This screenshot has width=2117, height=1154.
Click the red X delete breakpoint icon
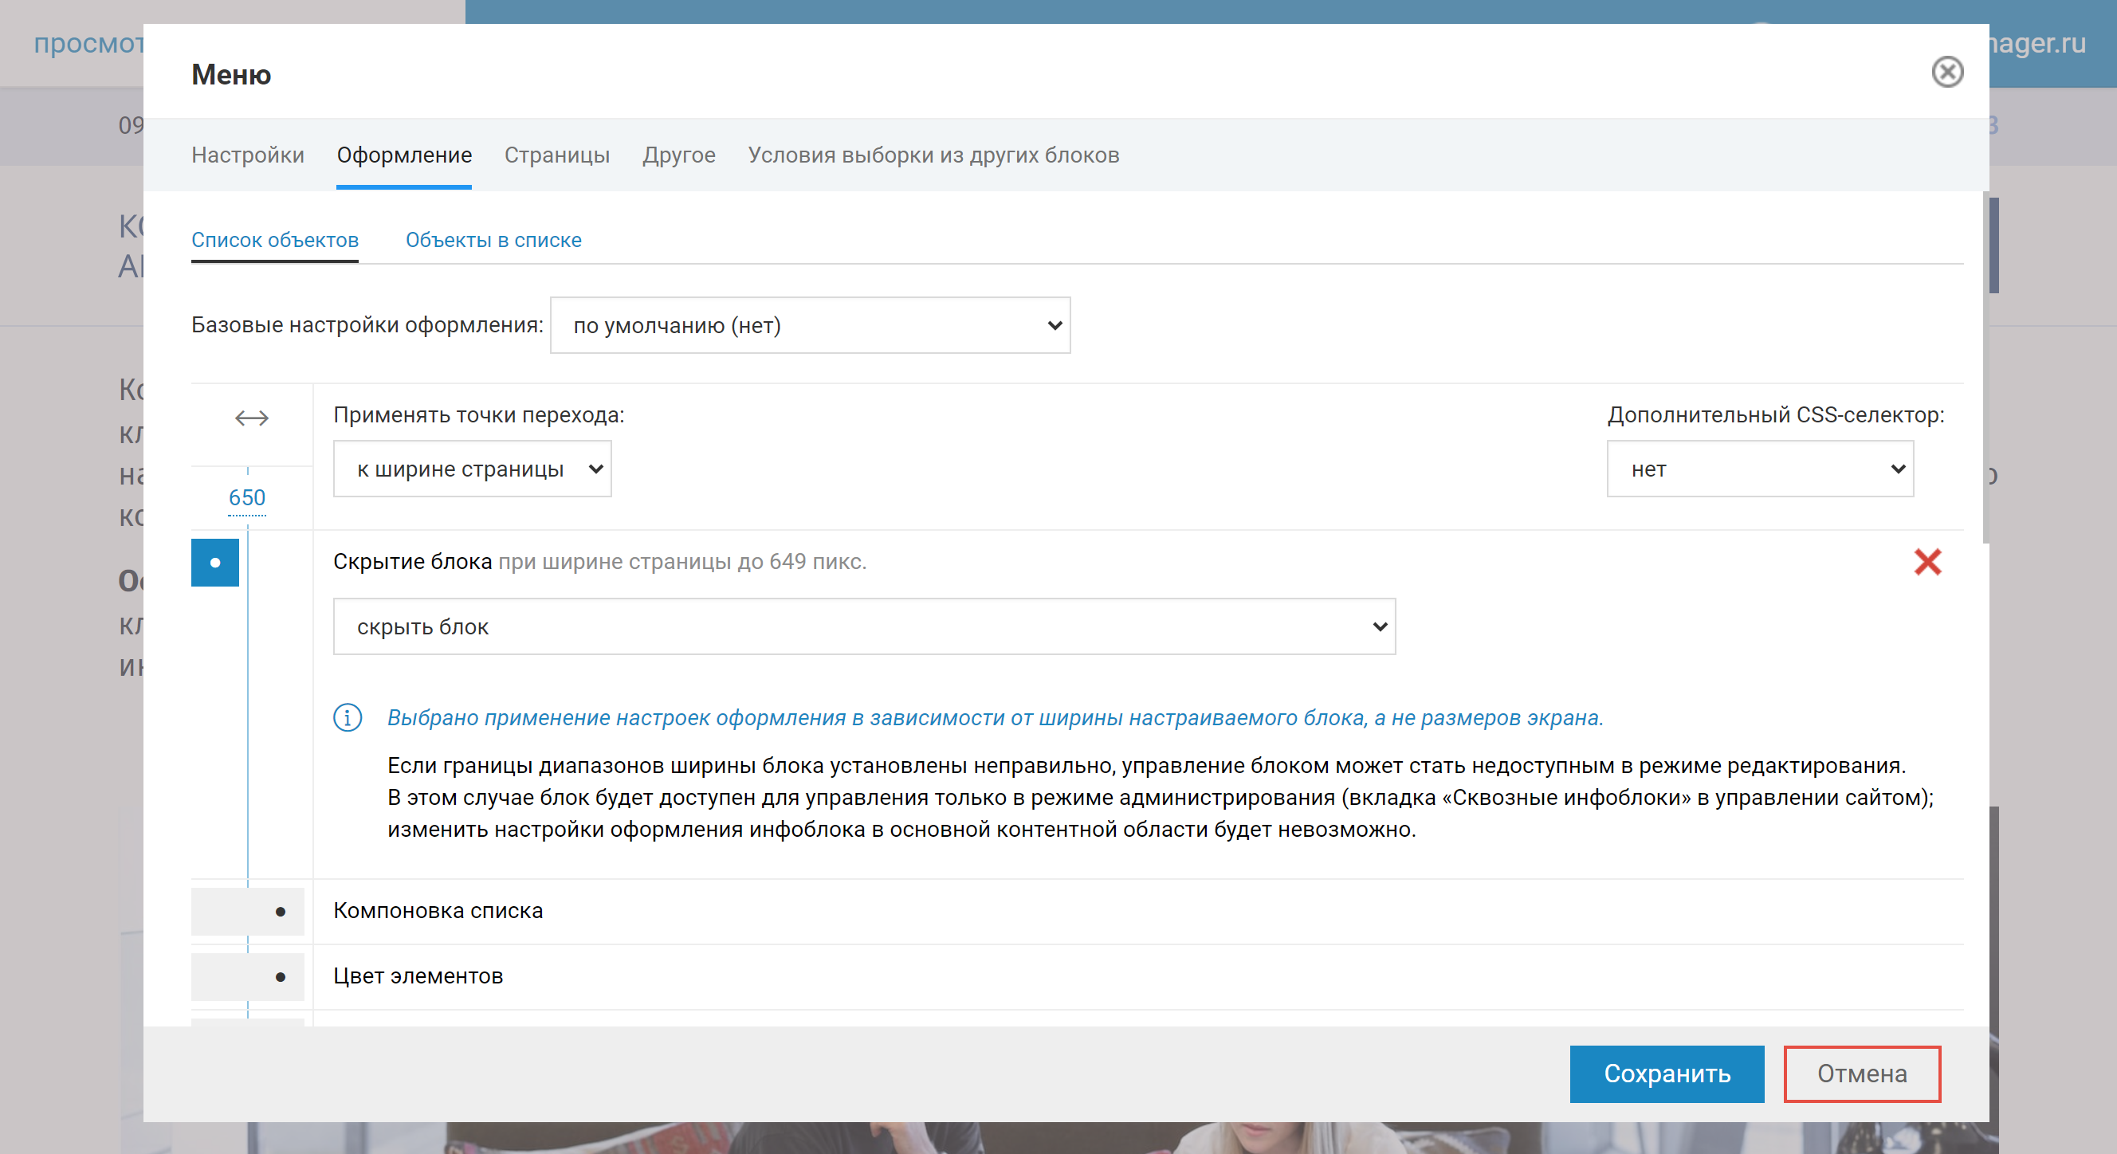pyautogui.click(x=1927, y=562)
